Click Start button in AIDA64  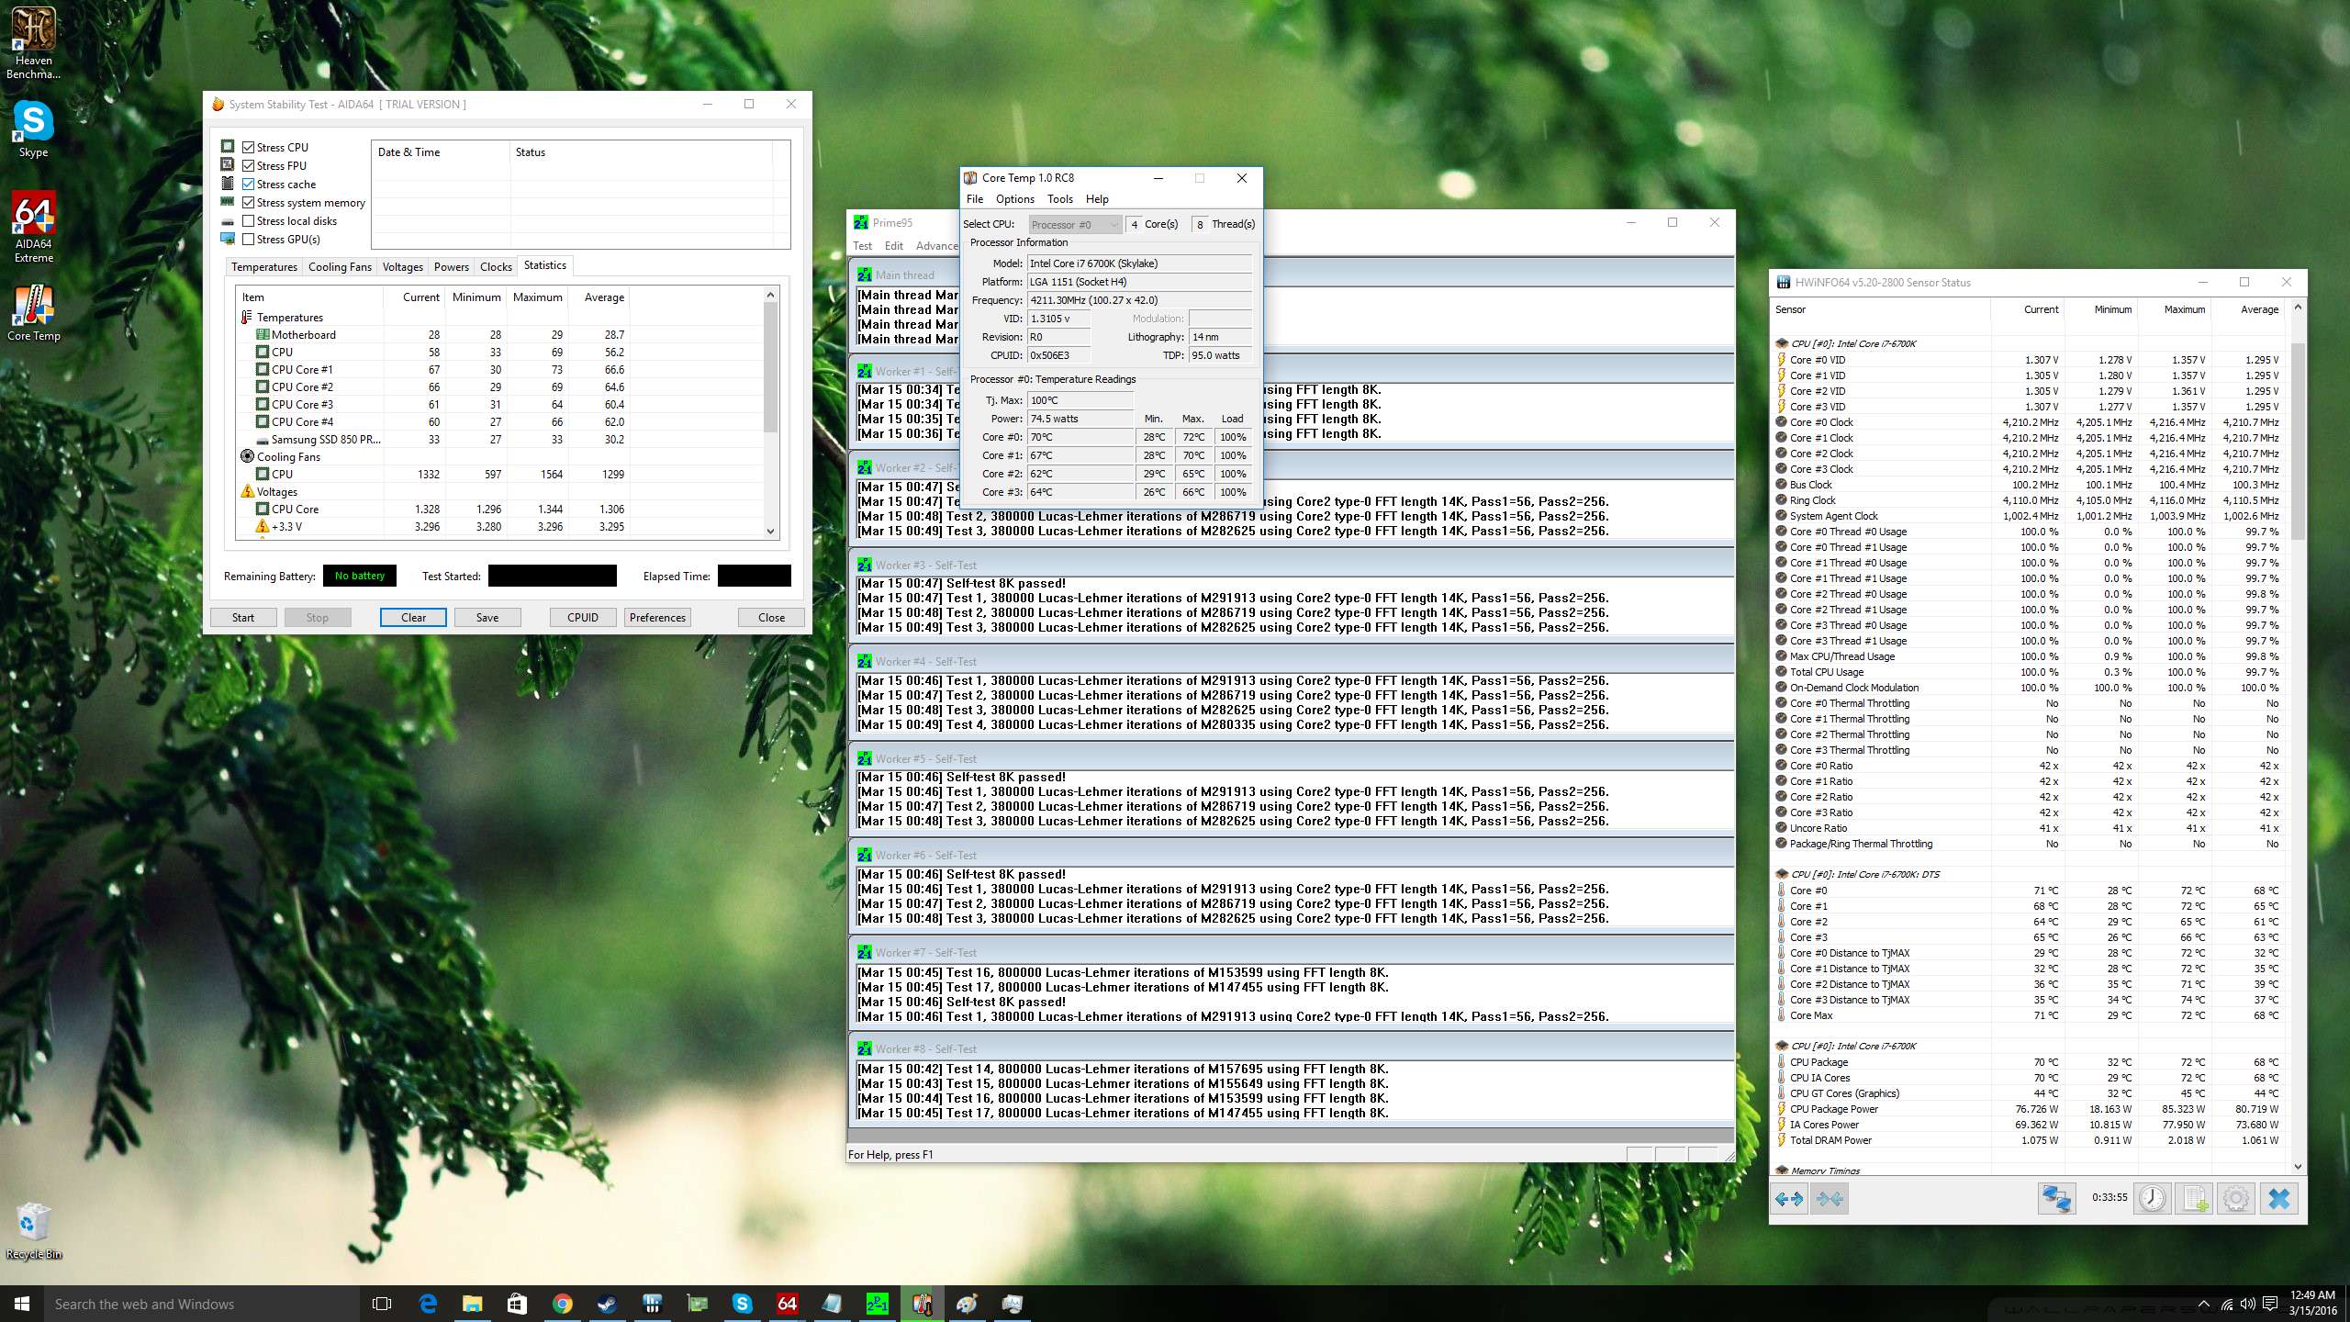pos(243,617)
